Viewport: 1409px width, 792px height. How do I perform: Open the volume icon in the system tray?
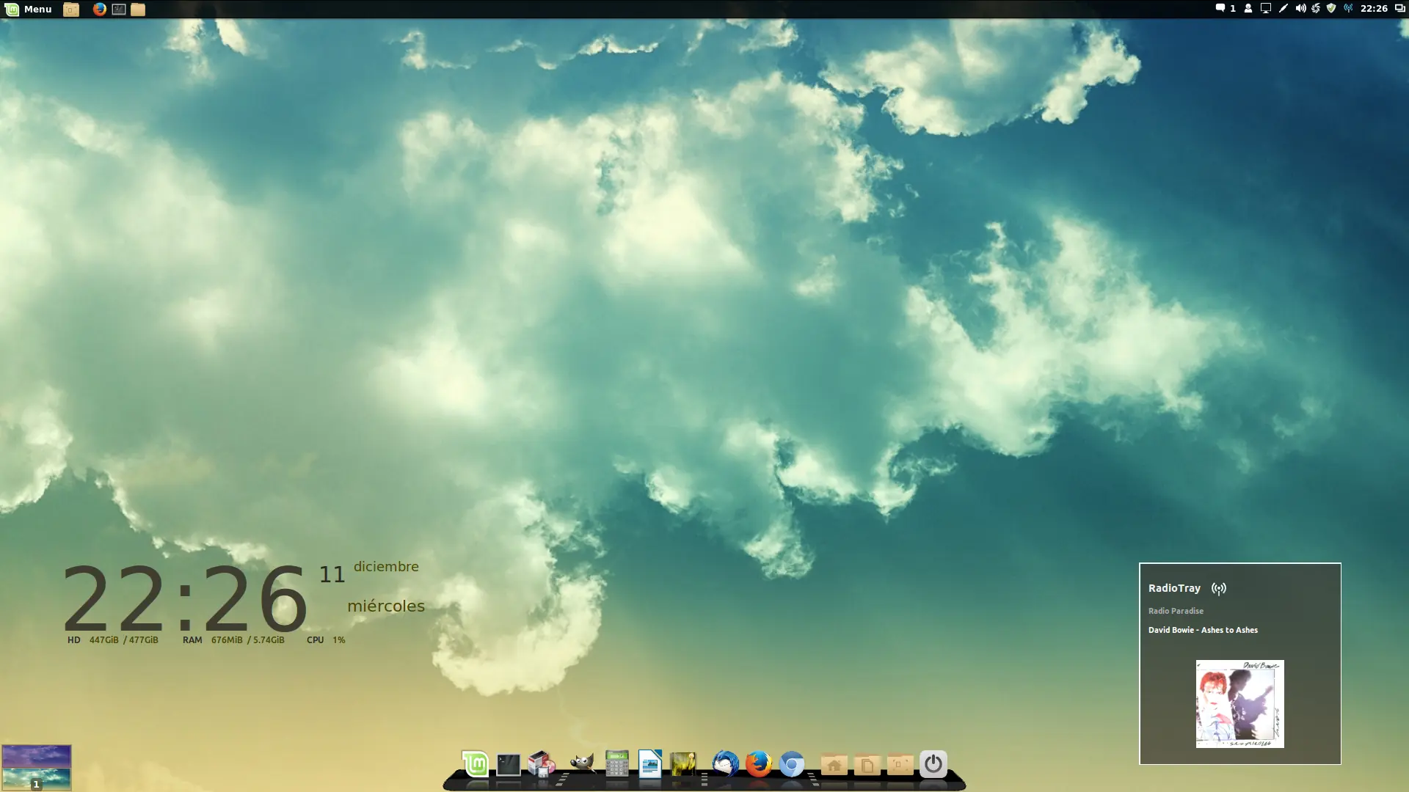point(1300,9)
